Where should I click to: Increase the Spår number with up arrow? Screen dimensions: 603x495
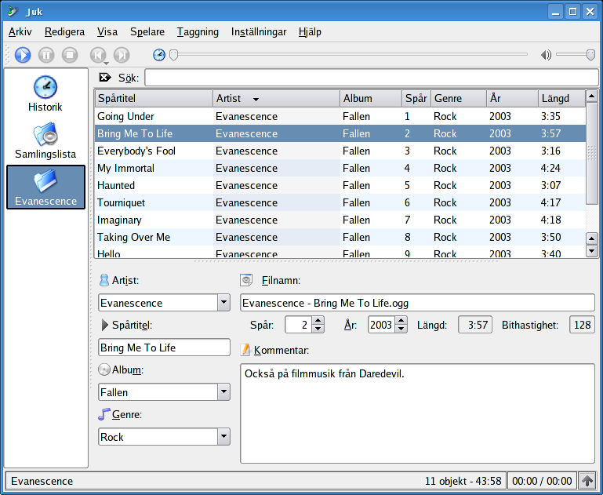tap(318, 321)
